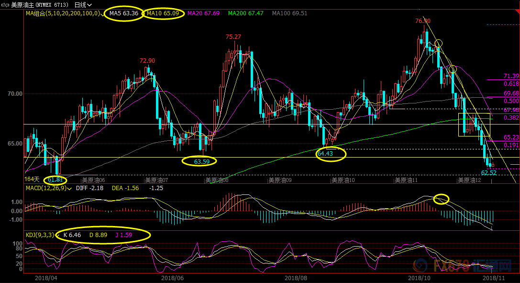Click the 美原油10 contract month marker
Viewport: 520px width, 283px height.
coord(343,181)
